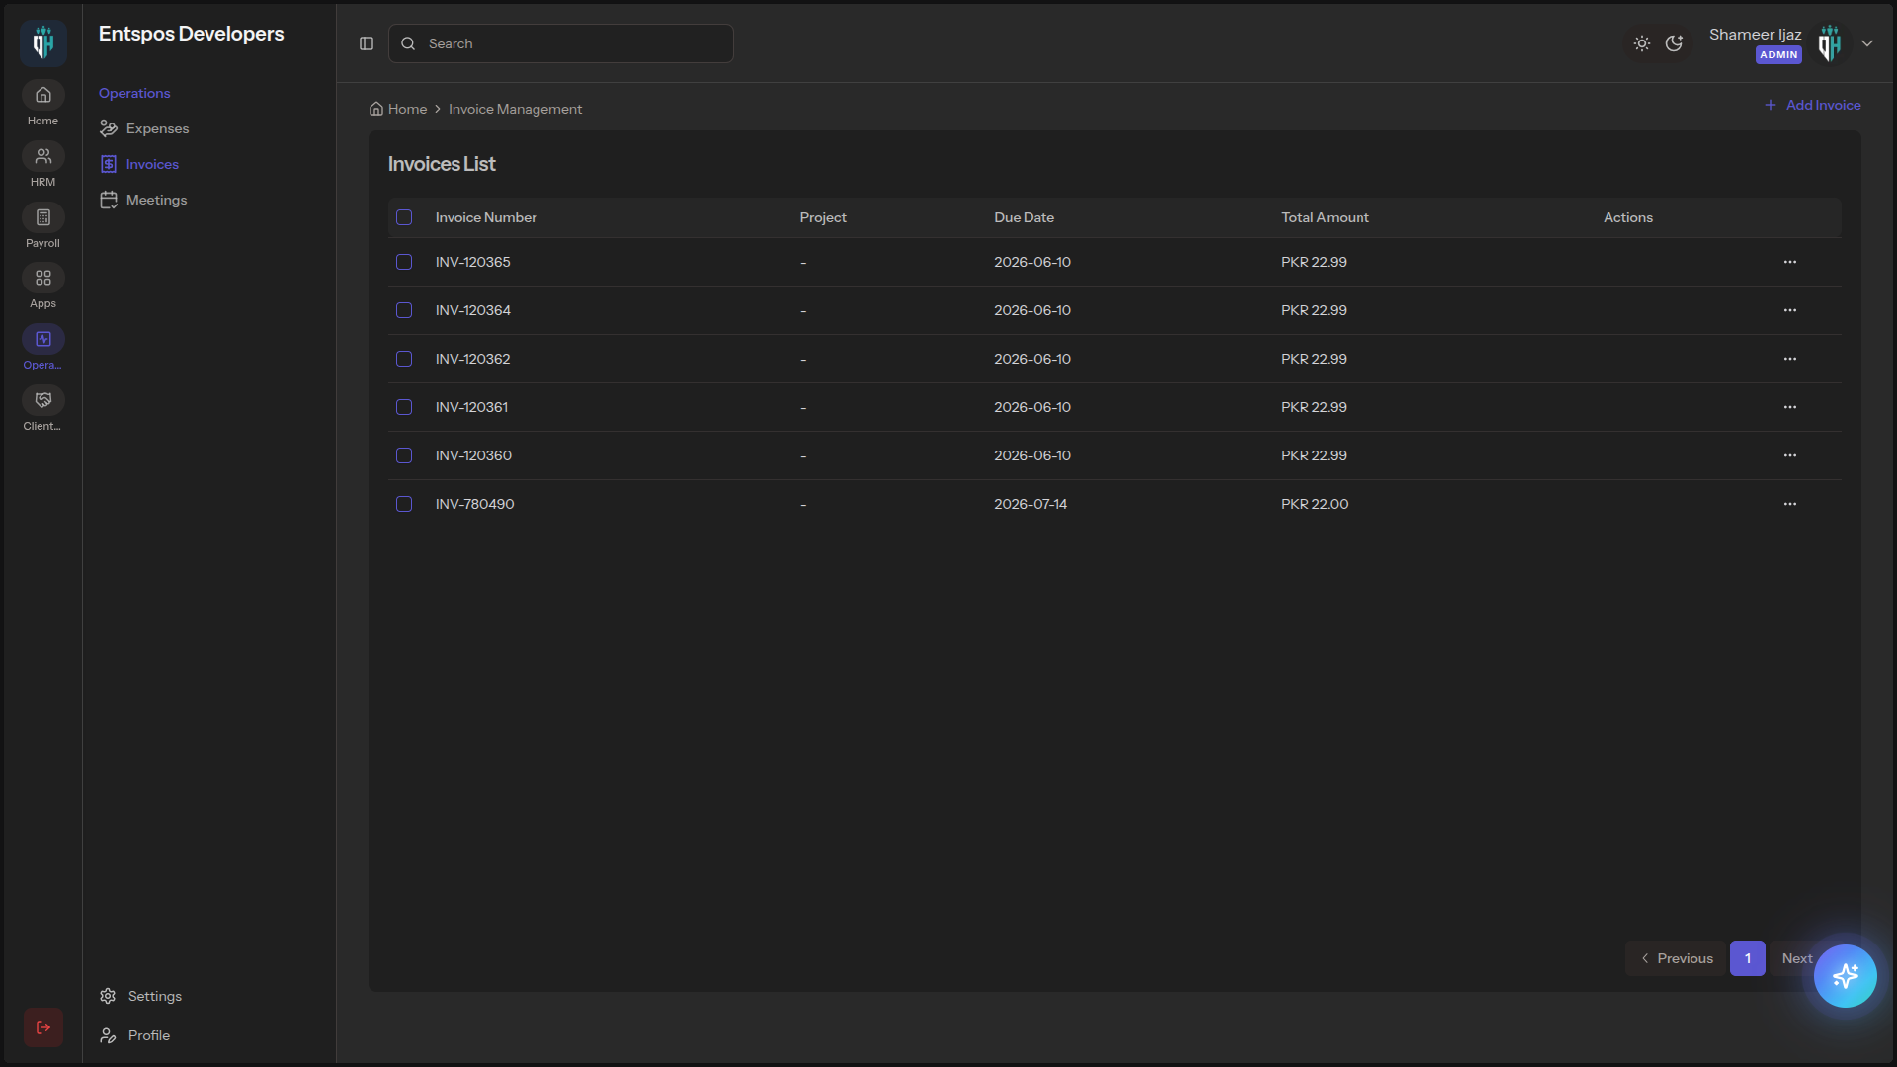Open actions menu for INV-120364
The width and height of the screenshot is (1897, 1067).
tap(1789, 310)
